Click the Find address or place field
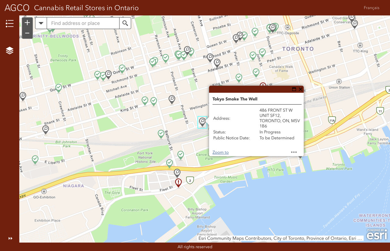Viewport: 390px width, 251px height. coord(83,23)
